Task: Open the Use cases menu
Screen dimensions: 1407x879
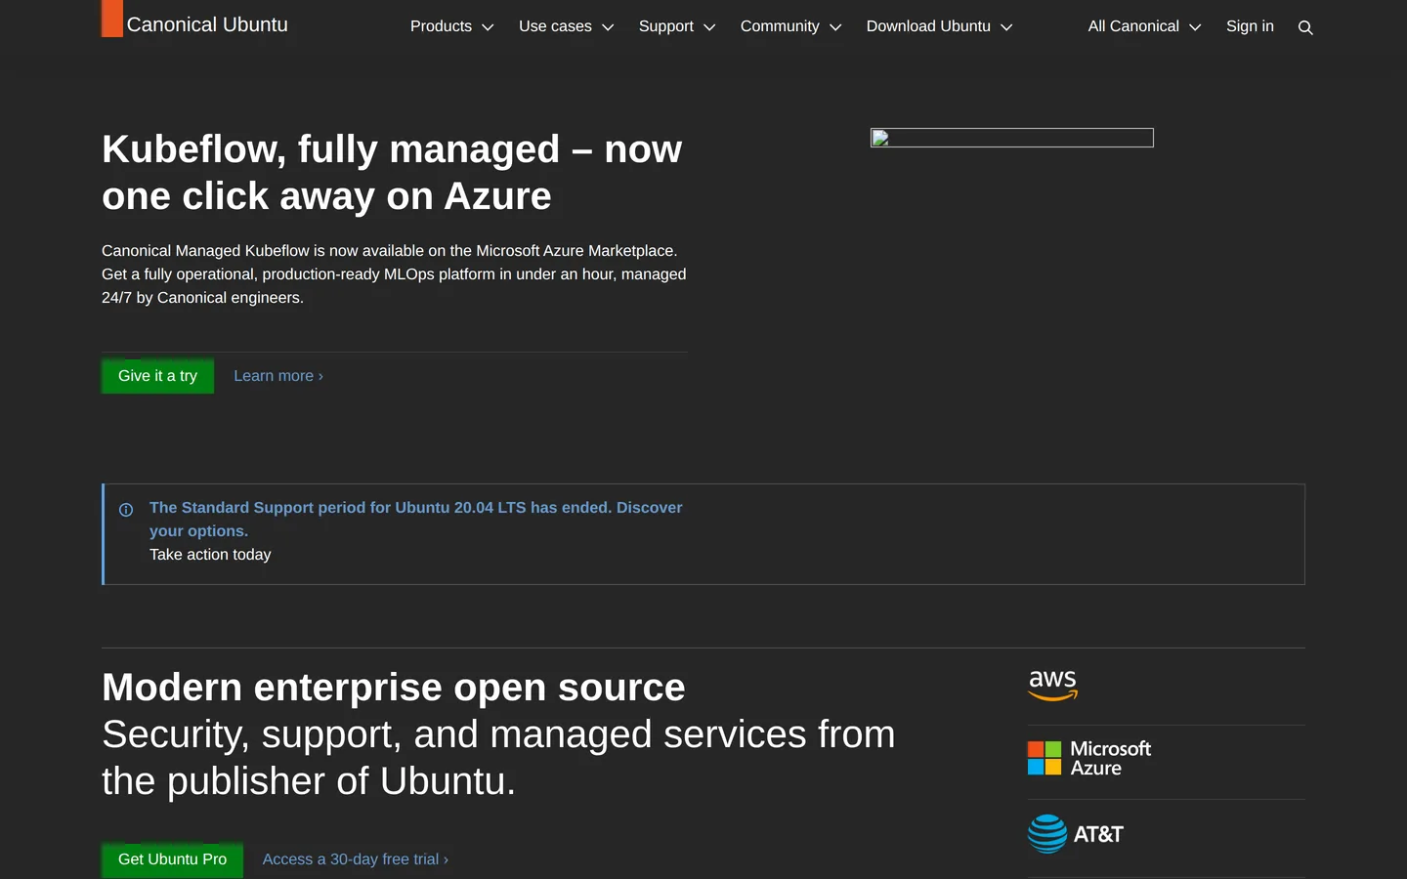Action: coord(567,26)
